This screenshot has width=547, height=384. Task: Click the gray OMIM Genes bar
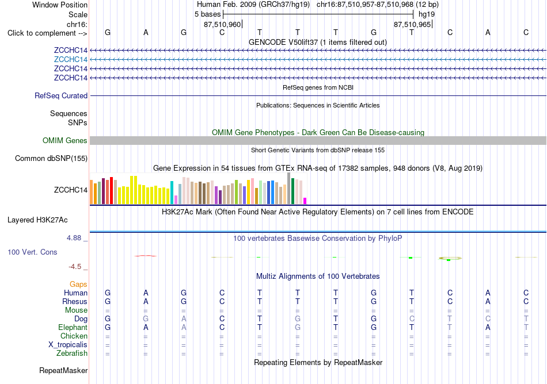tap(318, 141)
